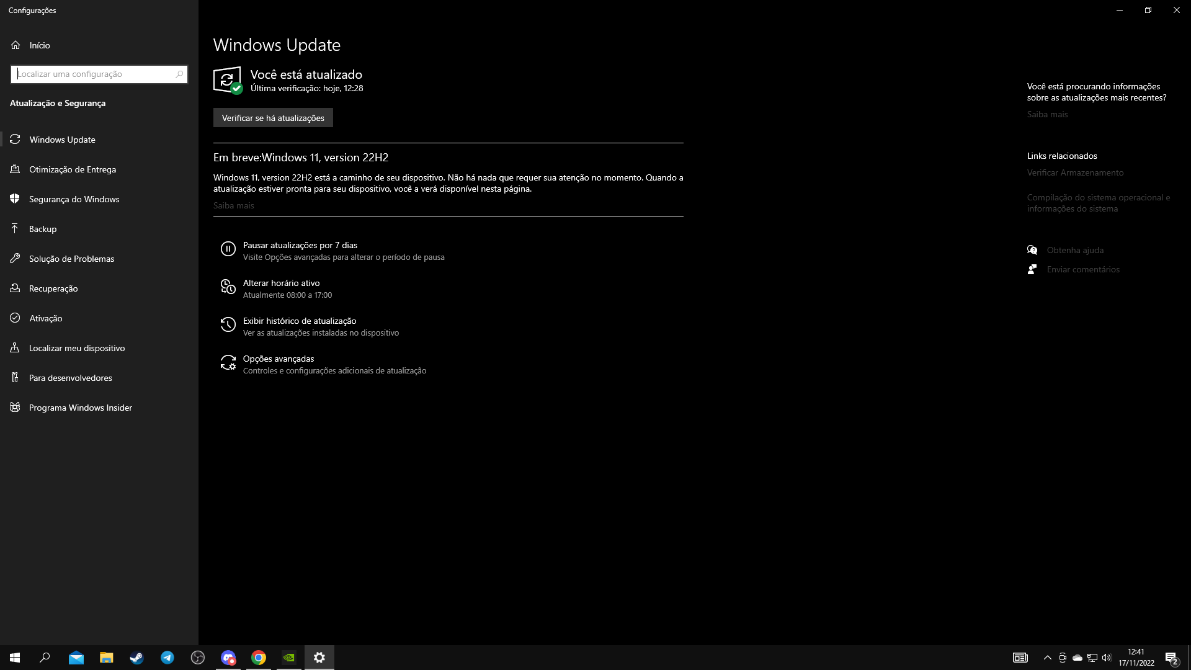Screen dimensions: 1191x670
Task: Open network status tray icon
Action: (x=1092, y=658)
